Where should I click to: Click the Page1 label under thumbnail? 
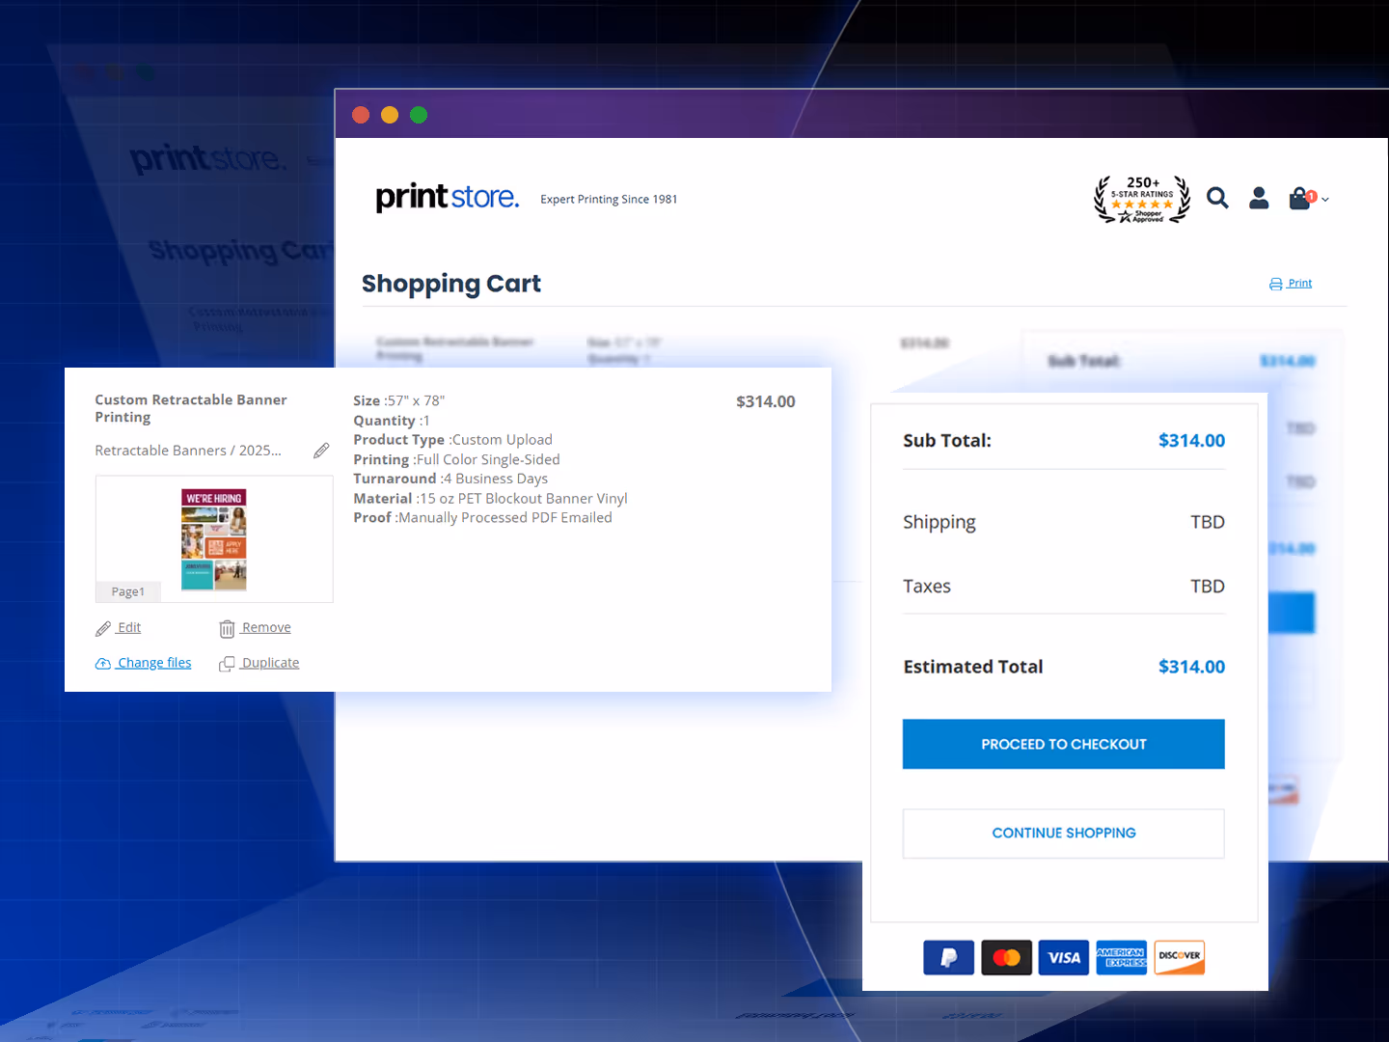128,591
